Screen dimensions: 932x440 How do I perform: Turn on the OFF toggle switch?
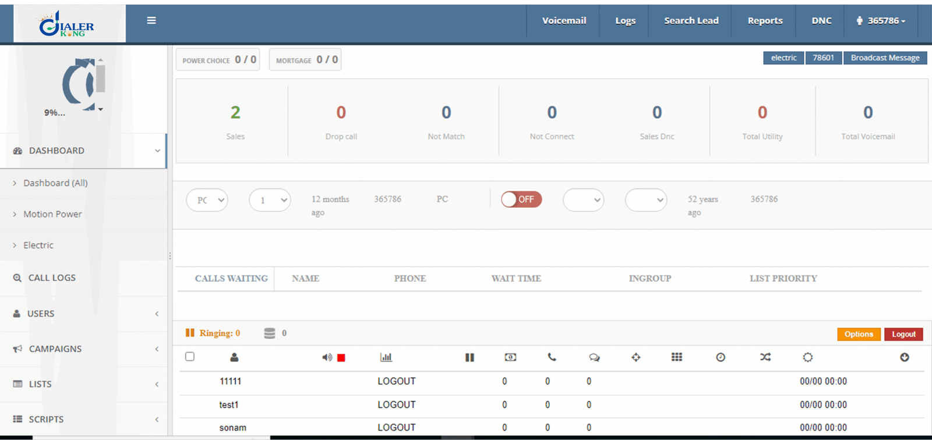521,200
